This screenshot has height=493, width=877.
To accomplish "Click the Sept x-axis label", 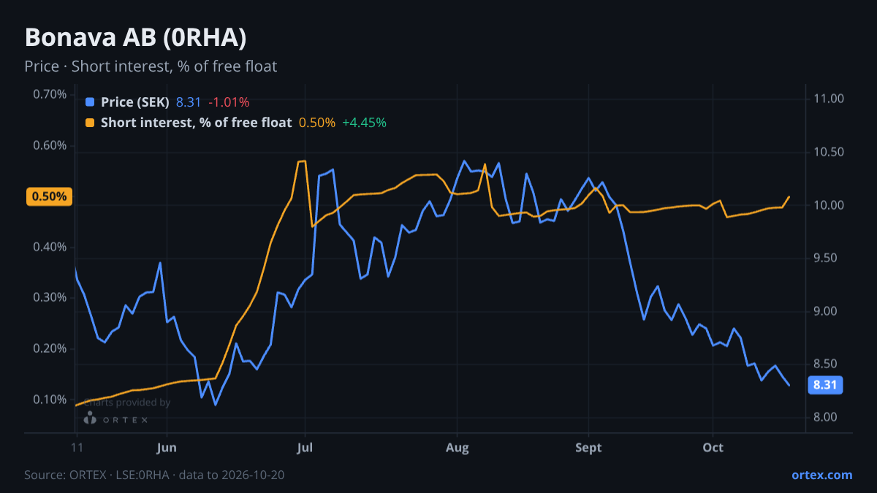I will click(x=588, y=447).
